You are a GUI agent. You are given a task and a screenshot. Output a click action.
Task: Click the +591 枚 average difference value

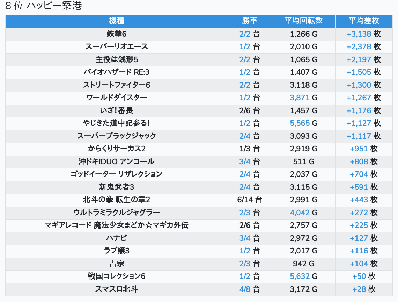pyautogui.click(x=364, y=187)
